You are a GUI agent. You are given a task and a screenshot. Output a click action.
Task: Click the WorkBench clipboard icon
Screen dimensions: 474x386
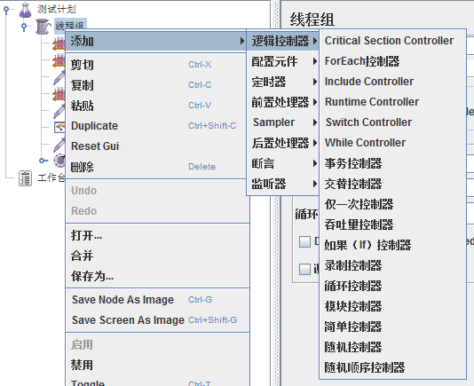pyautogui.click(x=25, y=178)
